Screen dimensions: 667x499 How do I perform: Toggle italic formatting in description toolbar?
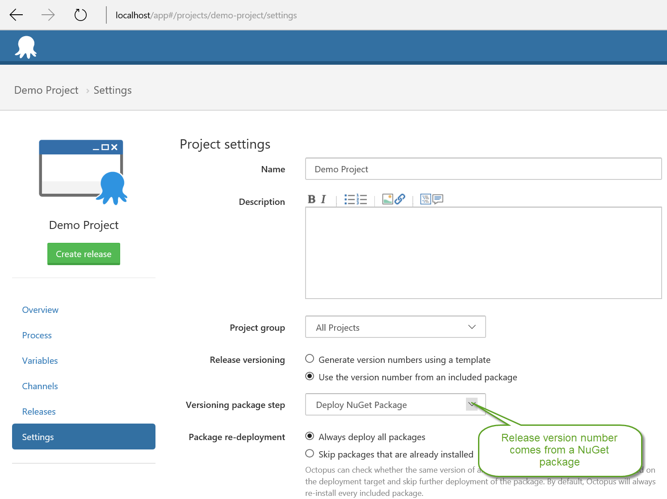pyautogui.click(x=323, y=200)
